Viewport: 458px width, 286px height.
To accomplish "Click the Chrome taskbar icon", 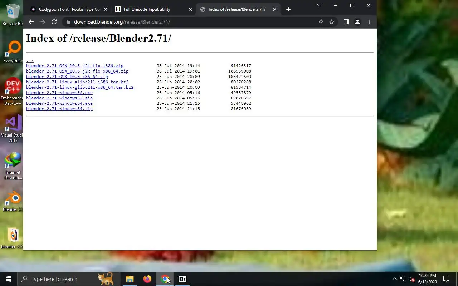I will pyautogui.click(x=165, y=279).
